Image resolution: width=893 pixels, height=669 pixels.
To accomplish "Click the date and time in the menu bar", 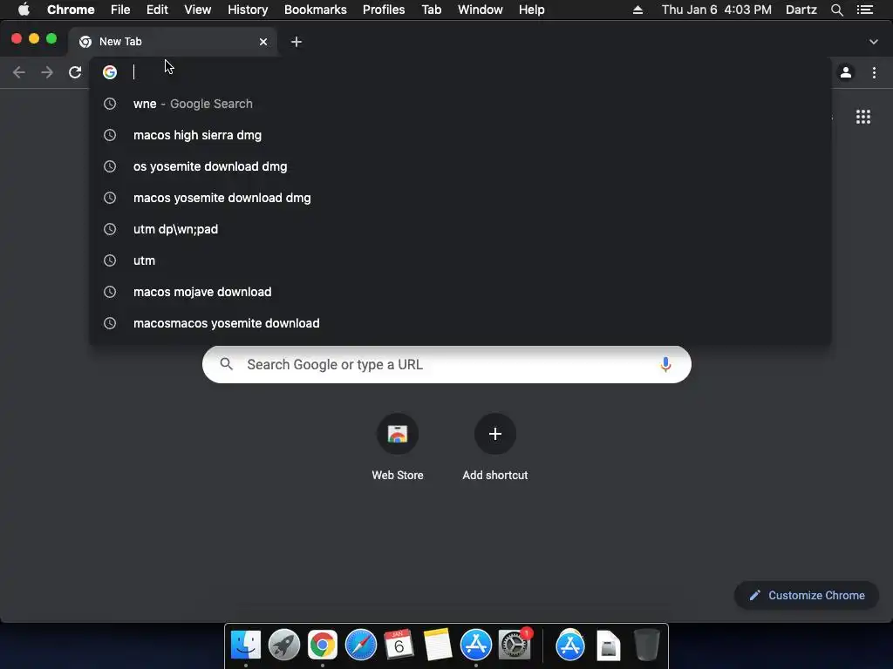I will point(717,10).
